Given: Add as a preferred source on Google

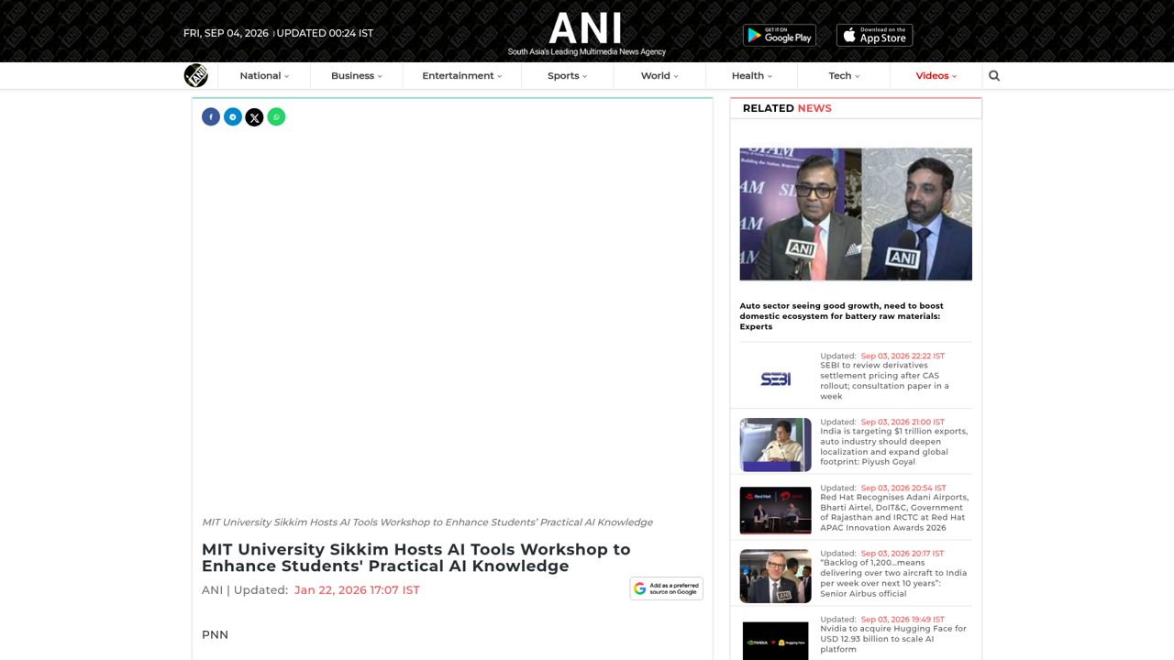Looking at the screenshot, I should point(667,588).
